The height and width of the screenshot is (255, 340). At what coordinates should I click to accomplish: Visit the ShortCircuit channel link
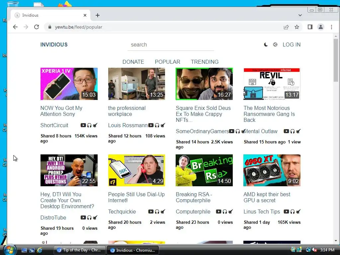coord(54,125)
